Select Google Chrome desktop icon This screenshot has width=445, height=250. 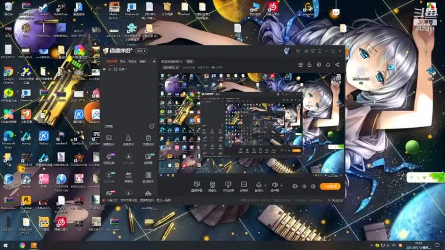click(8, 75)
